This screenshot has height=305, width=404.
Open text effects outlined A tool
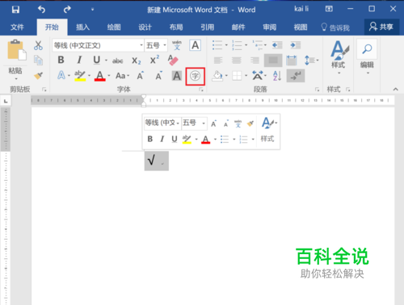tap(61, 75)
